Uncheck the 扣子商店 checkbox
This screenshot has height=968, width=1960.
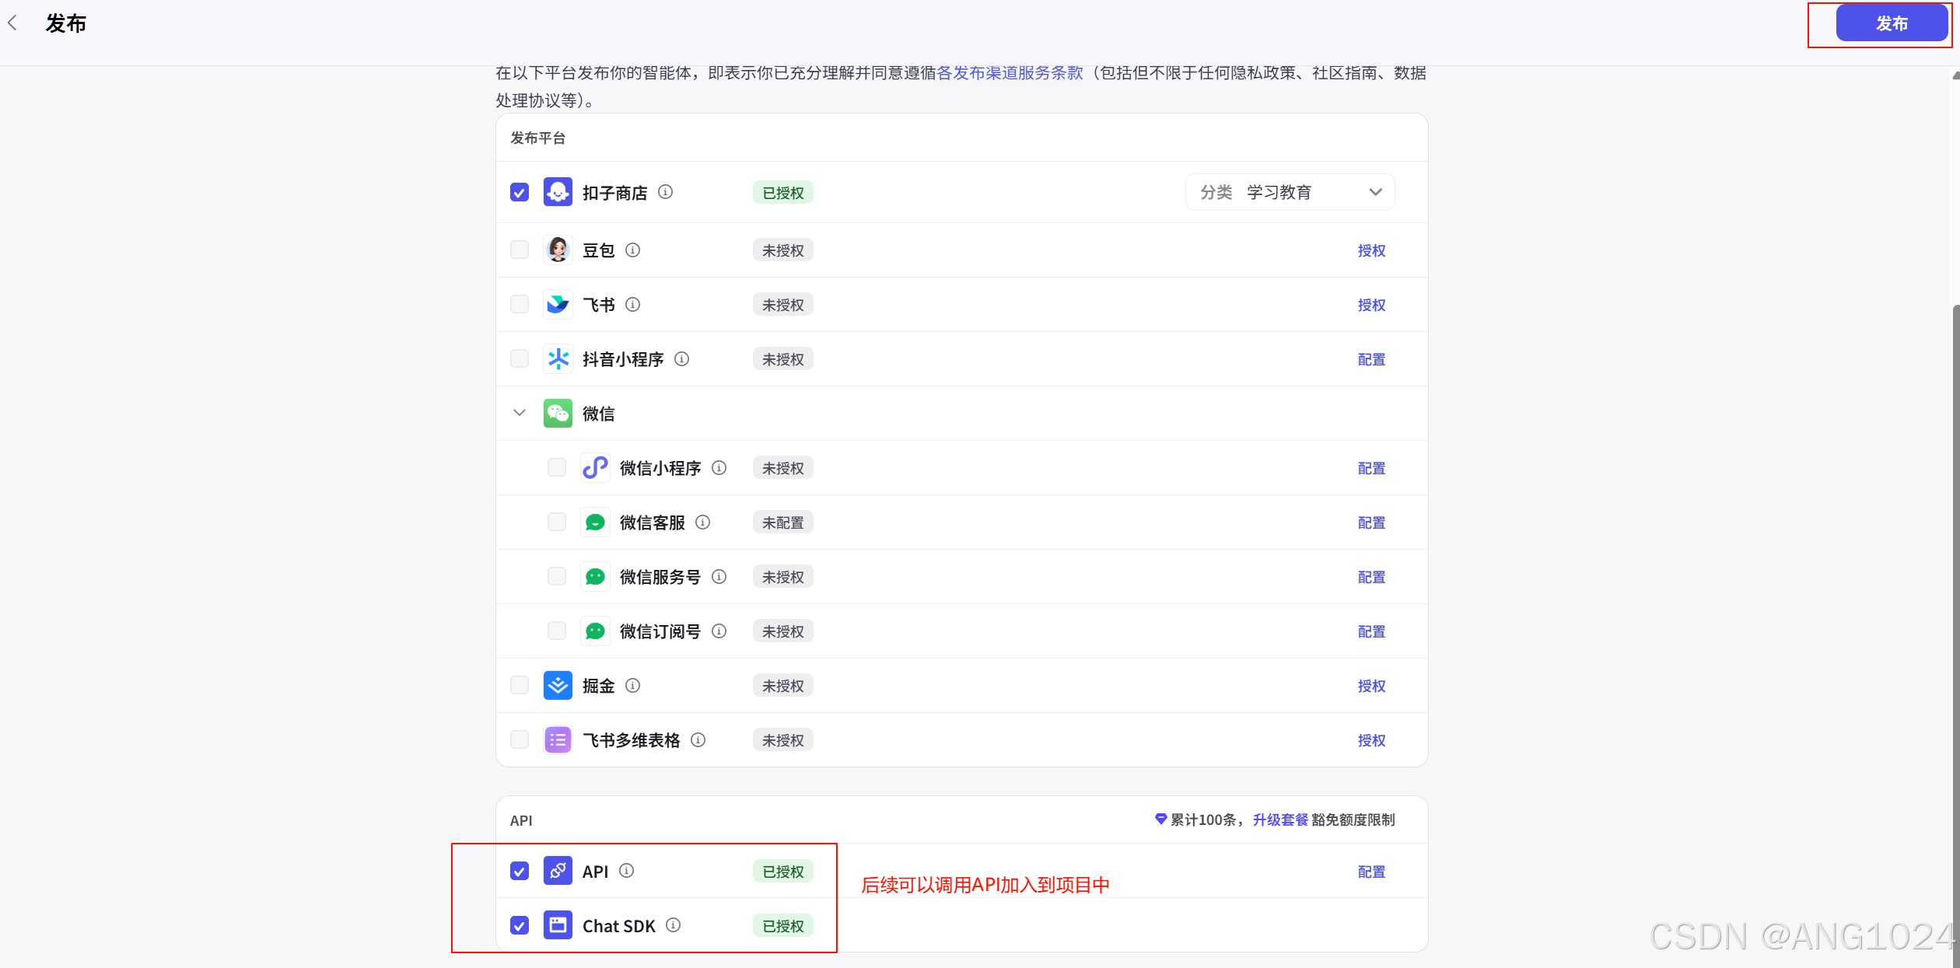(x=520, y=192)
